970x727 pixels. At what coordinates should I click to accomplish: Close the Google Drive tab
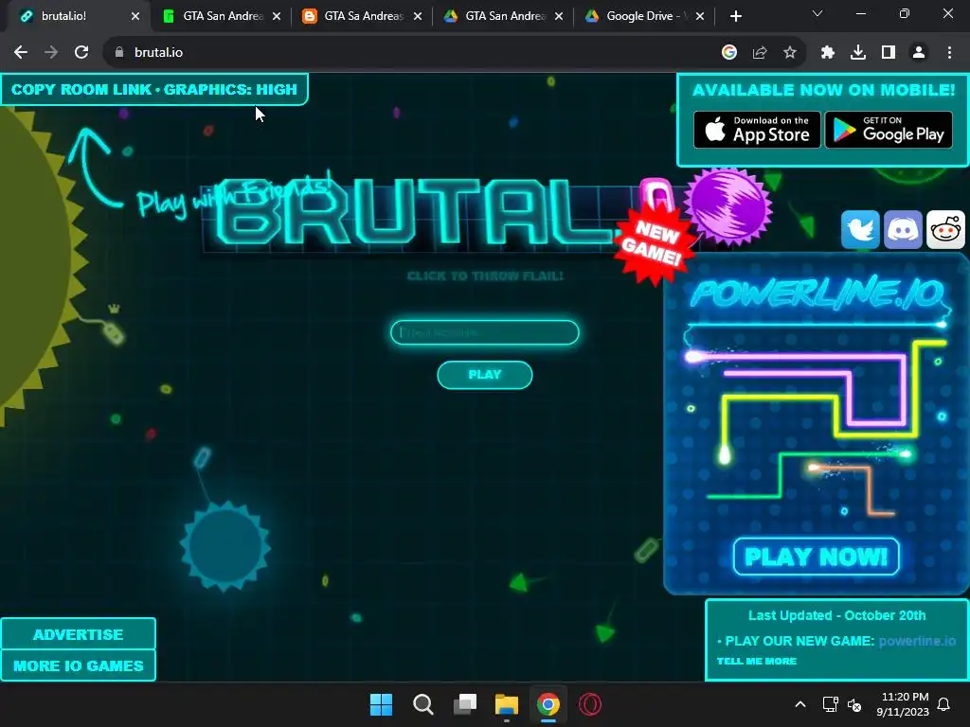[700, 16]
